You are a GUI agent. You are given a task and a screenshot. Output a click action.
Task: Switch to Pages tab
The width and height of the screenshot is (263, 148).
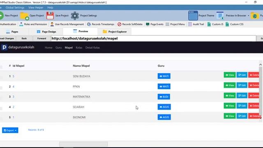[12, 32]
